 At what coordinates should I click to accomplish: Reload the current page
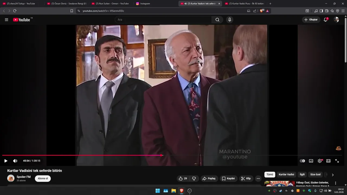tap(15, 11)
